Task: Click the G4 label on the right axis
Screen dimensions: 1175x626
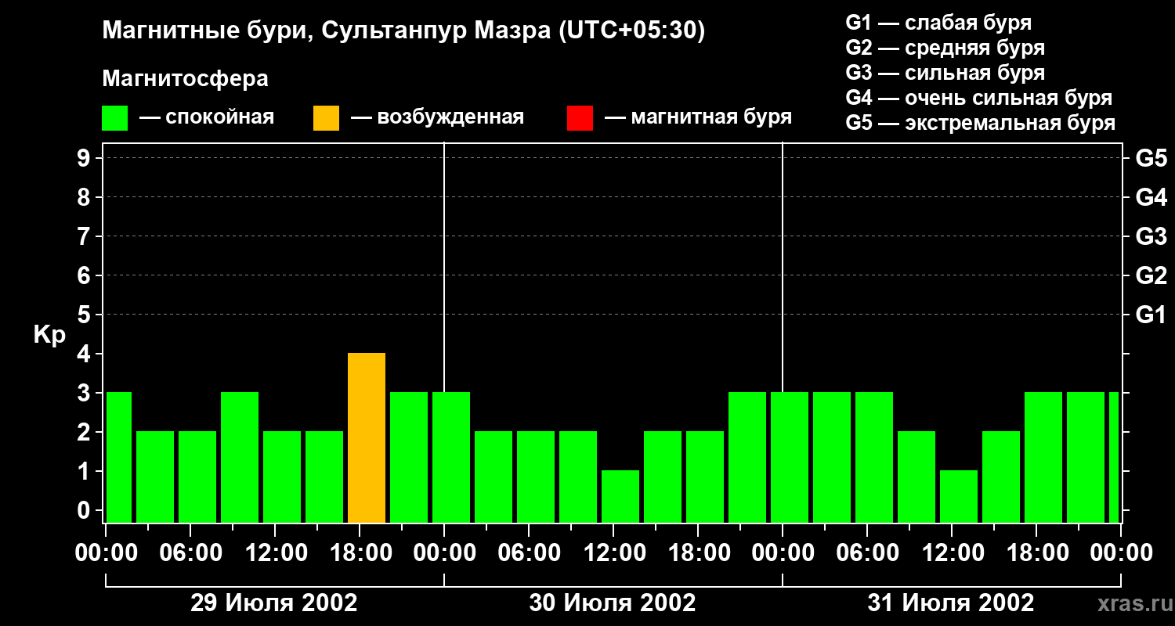Action: [x=1151, y=198]
